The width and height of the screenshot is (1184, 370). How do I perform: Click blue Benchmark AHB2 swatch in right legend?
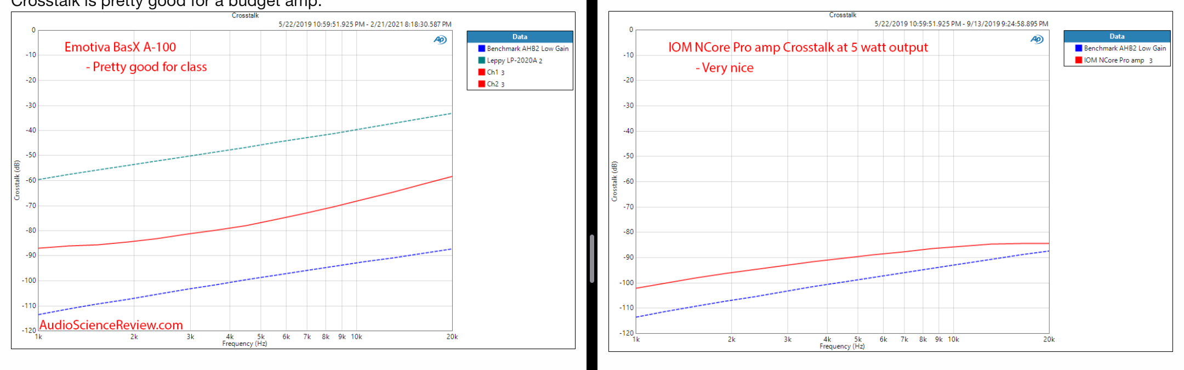tap(1078, 48)
